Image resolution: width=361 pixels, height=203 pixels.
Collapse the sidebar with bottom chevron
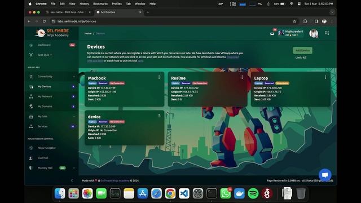72,180
